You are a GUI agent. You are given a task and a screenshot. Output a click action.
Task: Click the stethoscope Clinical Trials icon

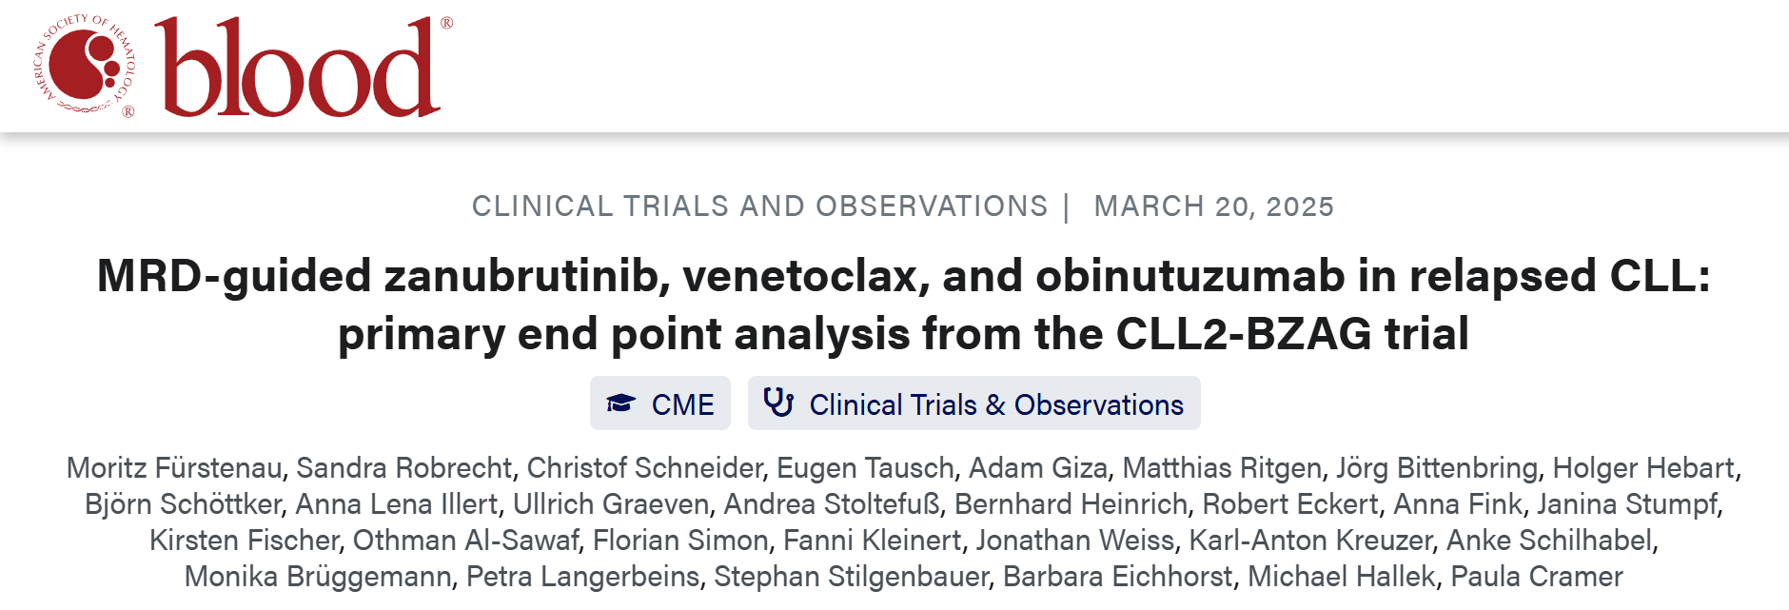pyautogui.click(x=778, y=403)
